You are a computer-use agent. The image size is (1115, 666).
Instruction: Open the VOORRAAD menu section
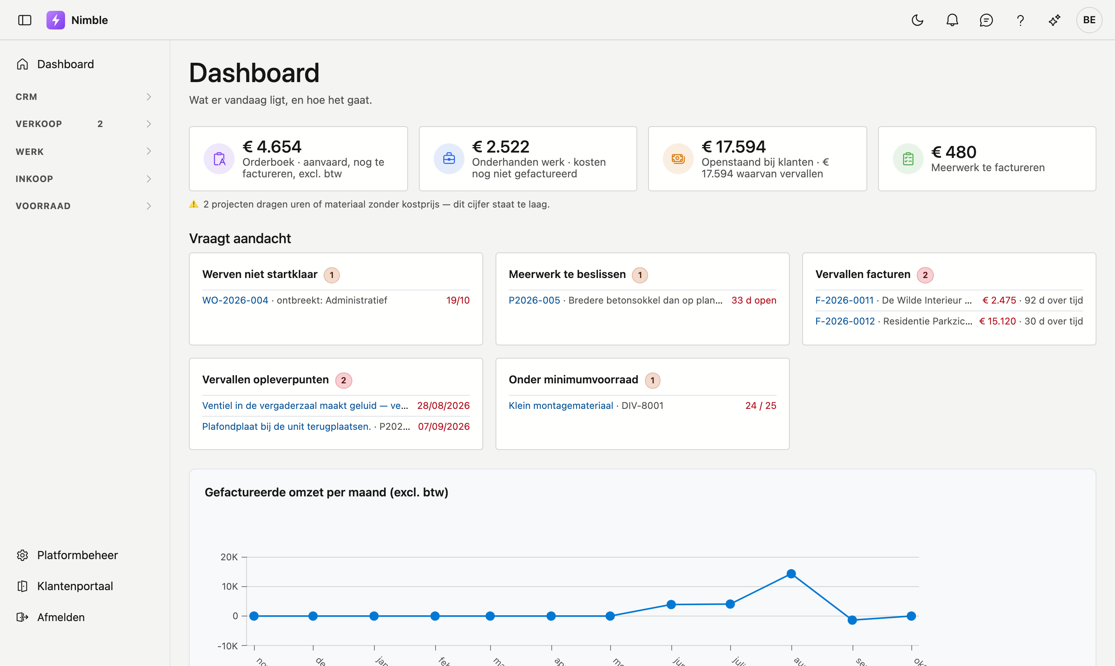(85, 206)
